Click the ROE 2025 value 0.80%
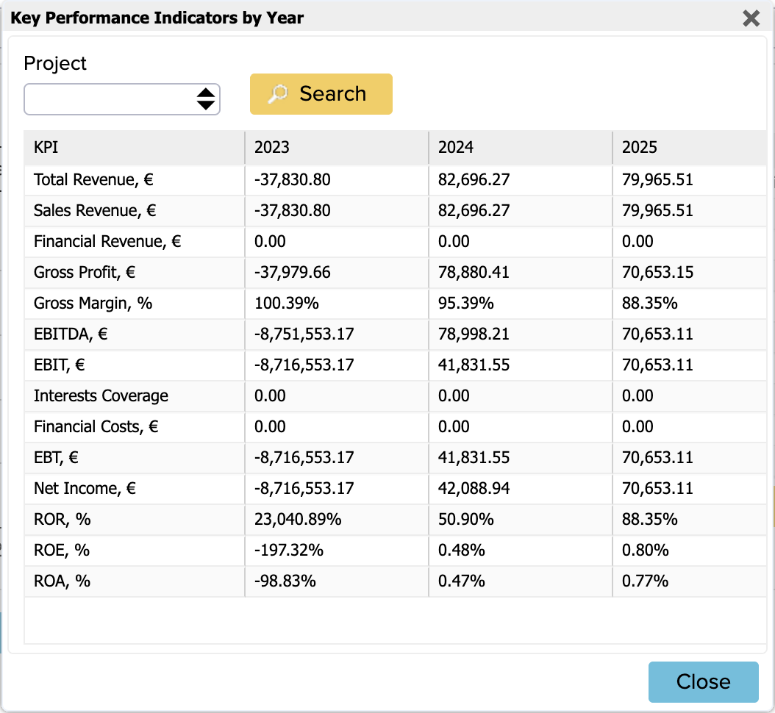 pyautogui.click(x=645, y=551)
